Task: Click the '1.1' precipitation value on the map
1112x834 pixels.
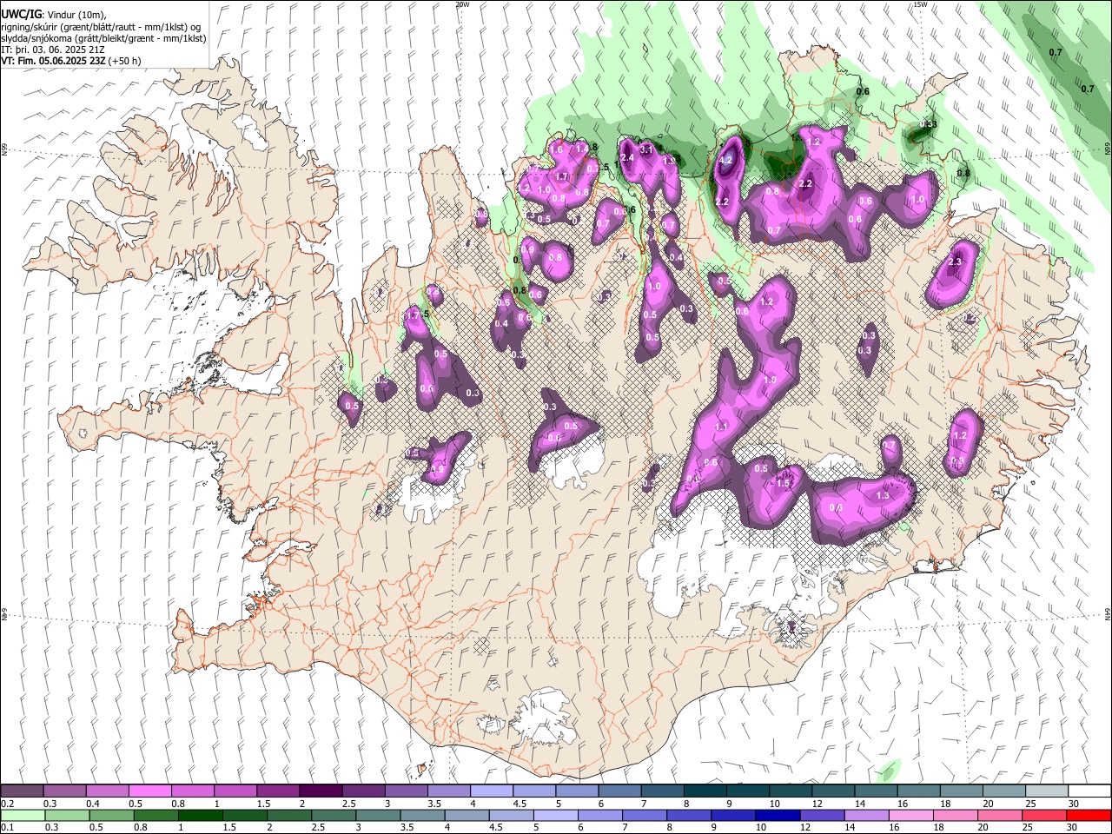Action: (x=721, y=427)
